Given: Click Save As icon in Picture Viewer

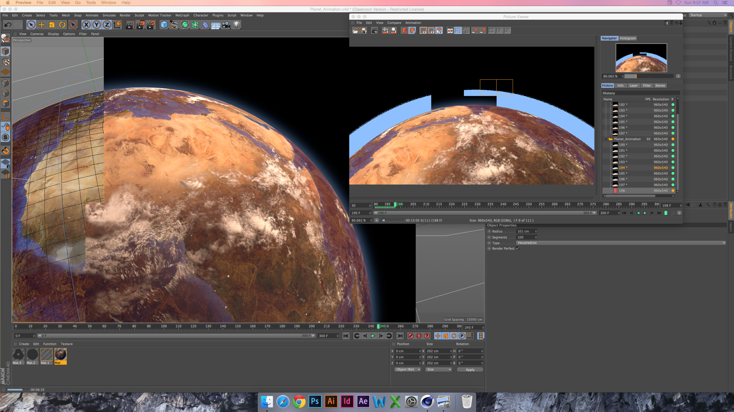Looking at the screenshot, I should coord(364,31).
